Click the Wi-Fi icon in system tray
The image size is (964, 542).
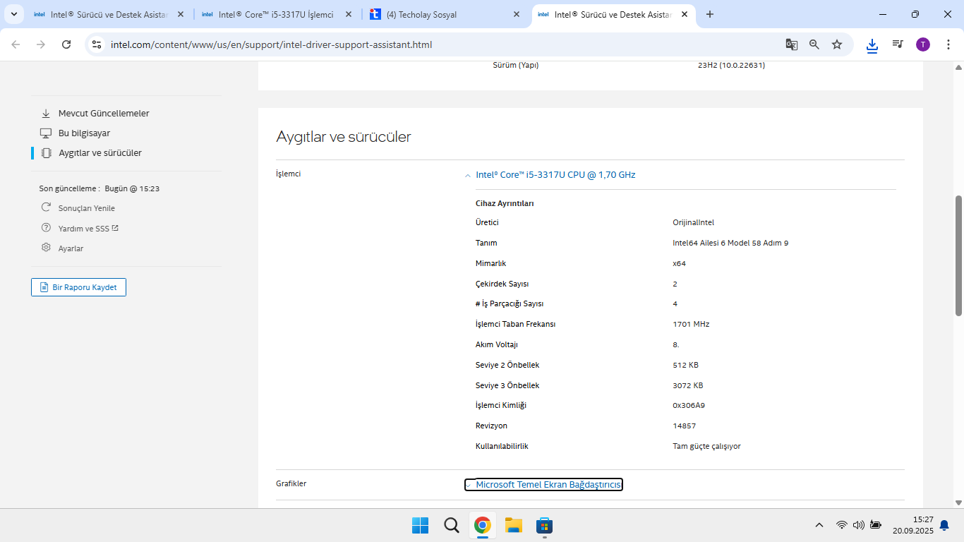(841, 525)
